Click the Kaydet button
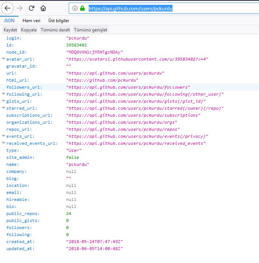The height and width of the screenshot is (263, 259). pyautogui.click(x=10, y=30)
